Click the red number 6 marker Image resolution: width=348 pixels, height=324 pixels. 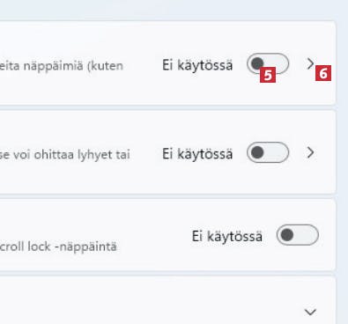pos(323,73)
